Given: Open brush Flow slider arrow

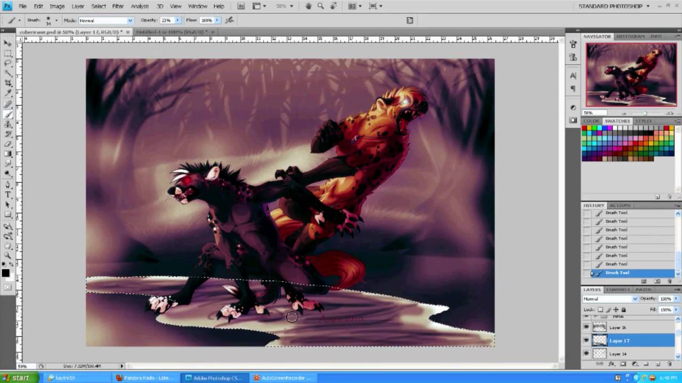Looking at the screenshot, I should (218, 20).
